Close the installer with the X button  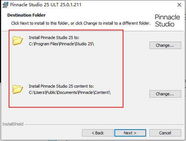click(179, 5)
